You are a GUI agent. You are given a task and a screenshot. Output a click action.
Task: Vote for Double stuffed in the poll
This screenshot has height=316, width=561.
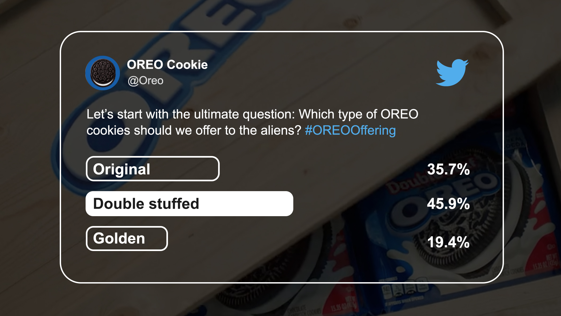point(189,204)
